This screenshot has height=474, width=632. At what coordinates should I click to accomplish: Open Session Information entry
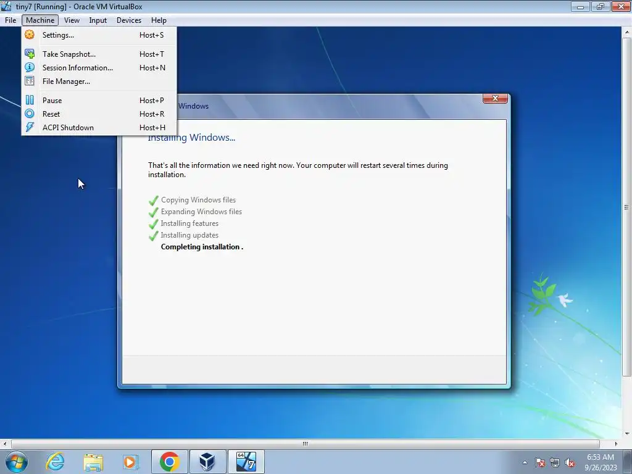tap(99, 68)
